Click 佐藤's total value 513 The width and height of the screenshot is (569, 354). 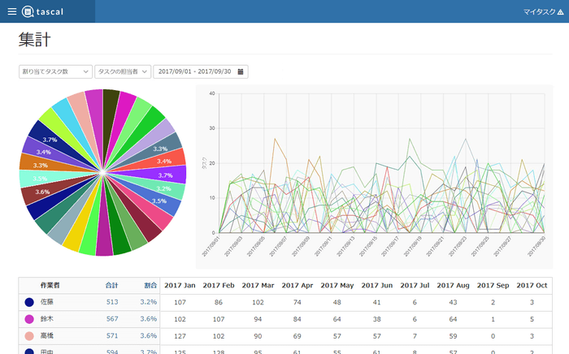(x=112, y=302)
